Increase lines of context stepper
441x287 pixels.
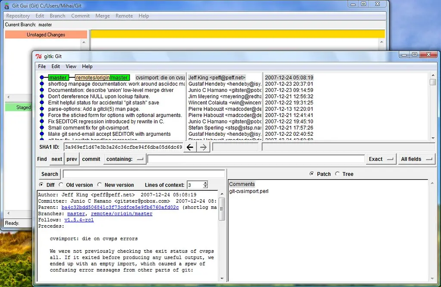coord(205,183)
